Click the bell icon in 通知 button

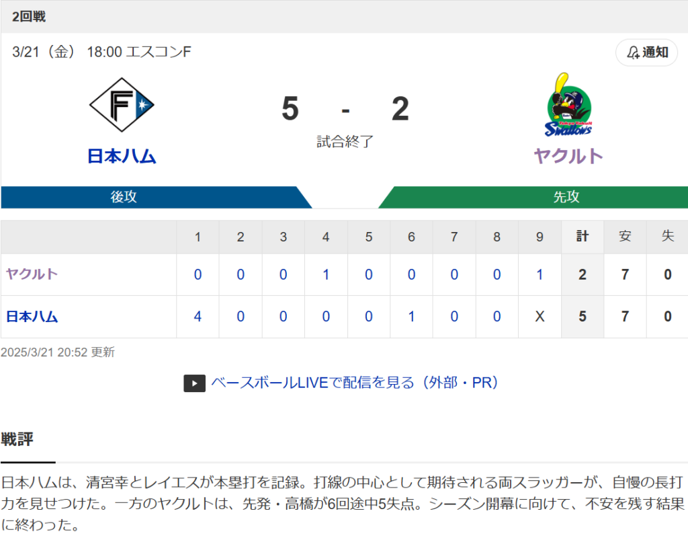click(x=633, y=52)
